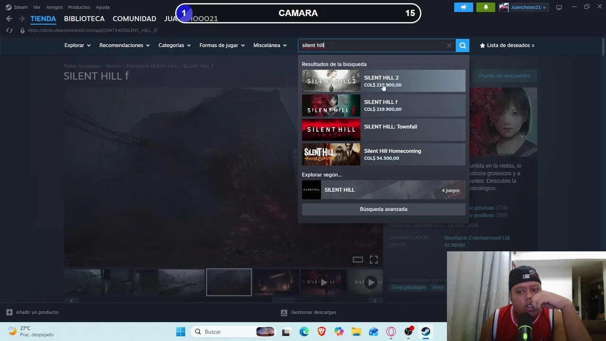606x341 pixels.
Task: Open Microsoft Edge from the taskbar
Action: click(x=304, y=332)
